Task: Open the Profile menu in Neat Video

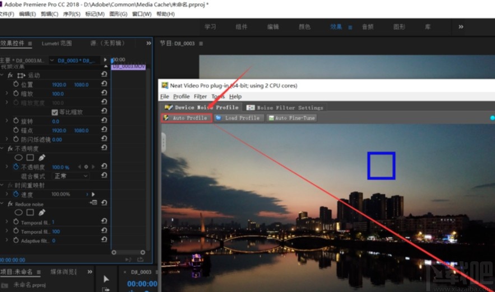Action: coord(181,97)
